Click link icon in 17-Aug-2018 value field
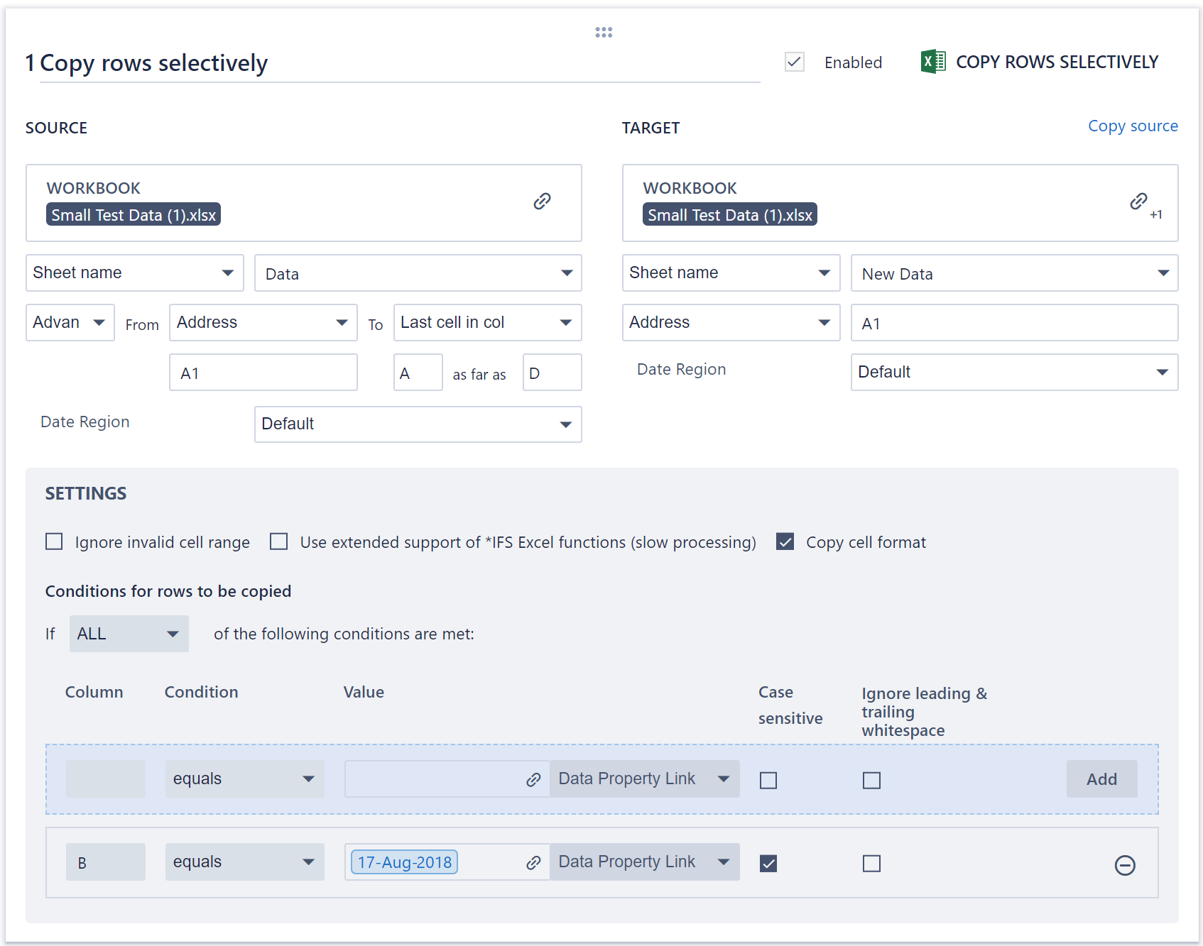Viewport: 1203px width, 946px height. [x=533, y=863]
